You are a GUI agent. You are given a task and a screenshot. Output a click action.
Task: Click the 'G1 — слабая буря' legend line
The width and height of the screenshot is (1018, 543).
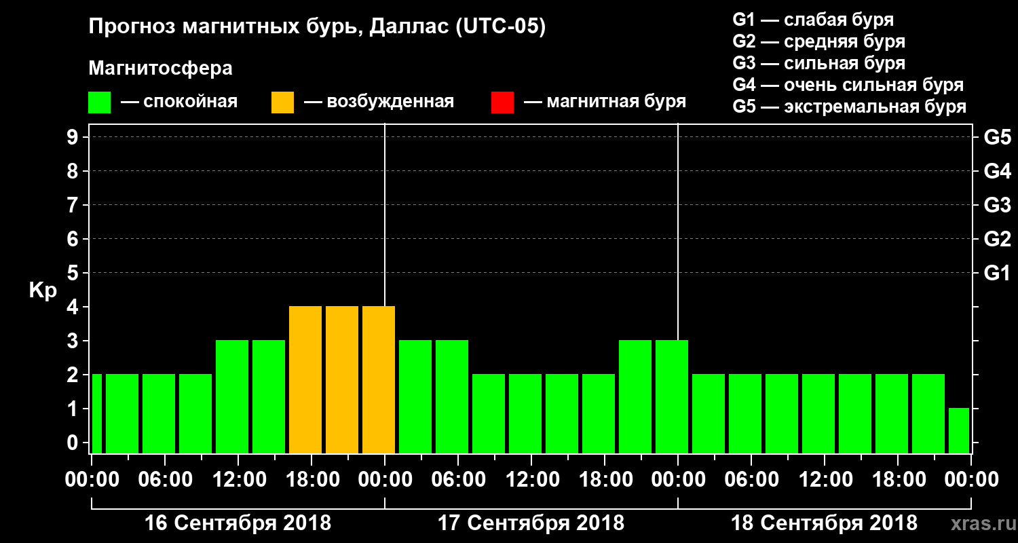pyautogui.click(x=813, y=19)
